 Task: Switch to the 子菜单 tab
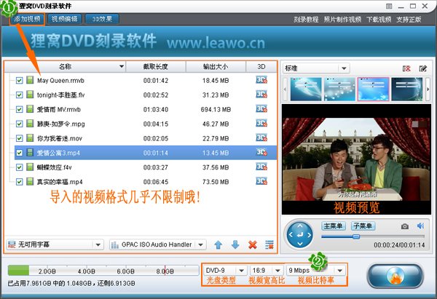(x=363, y=226)
